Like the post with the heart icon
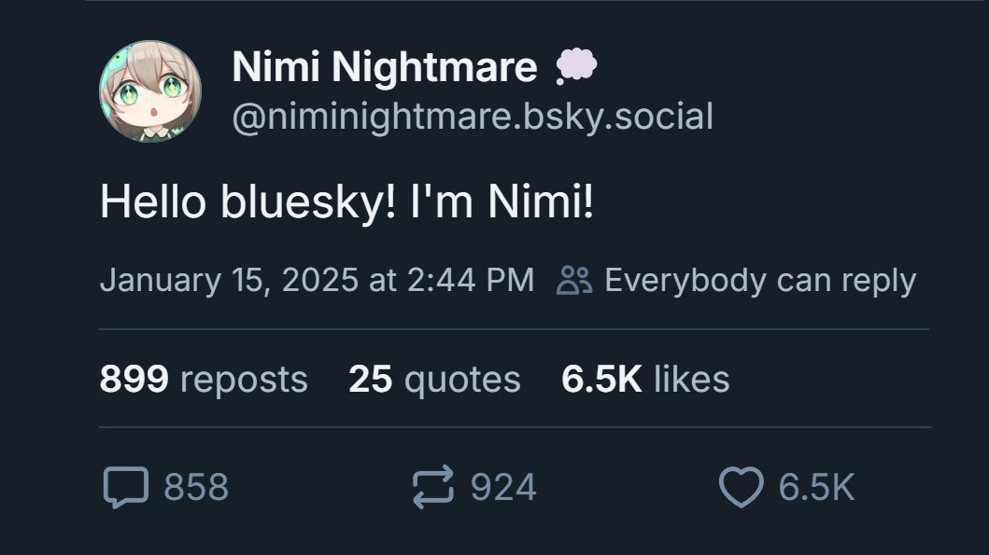 tap(741, 488)
